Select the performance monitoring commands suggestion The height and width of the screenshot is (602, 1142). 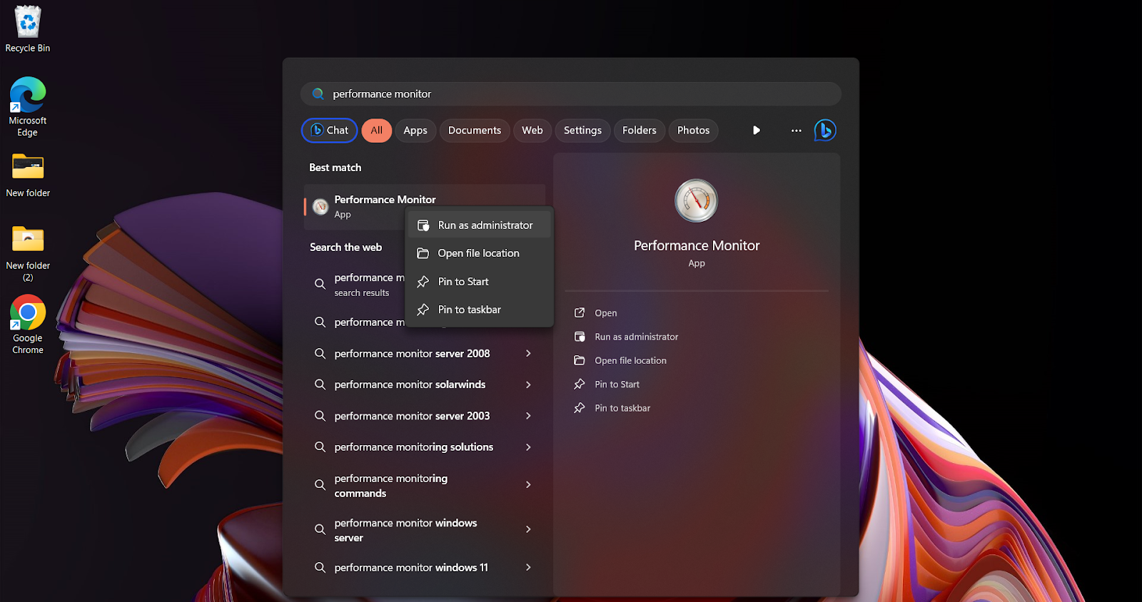pos(425,486)
